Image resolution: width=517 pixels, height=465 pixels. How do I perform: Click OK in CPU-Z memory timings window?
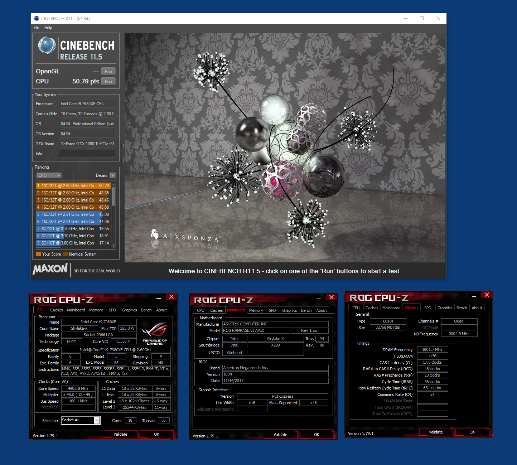[x=472, y=432]
